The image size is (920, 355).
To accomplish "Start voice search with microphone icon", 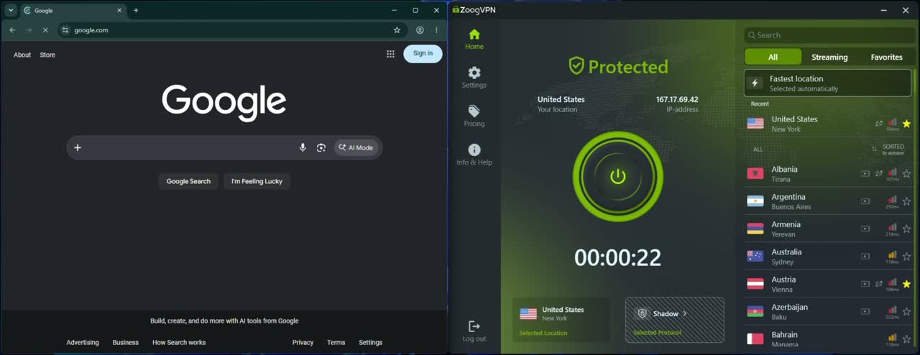I will point(303,147).
